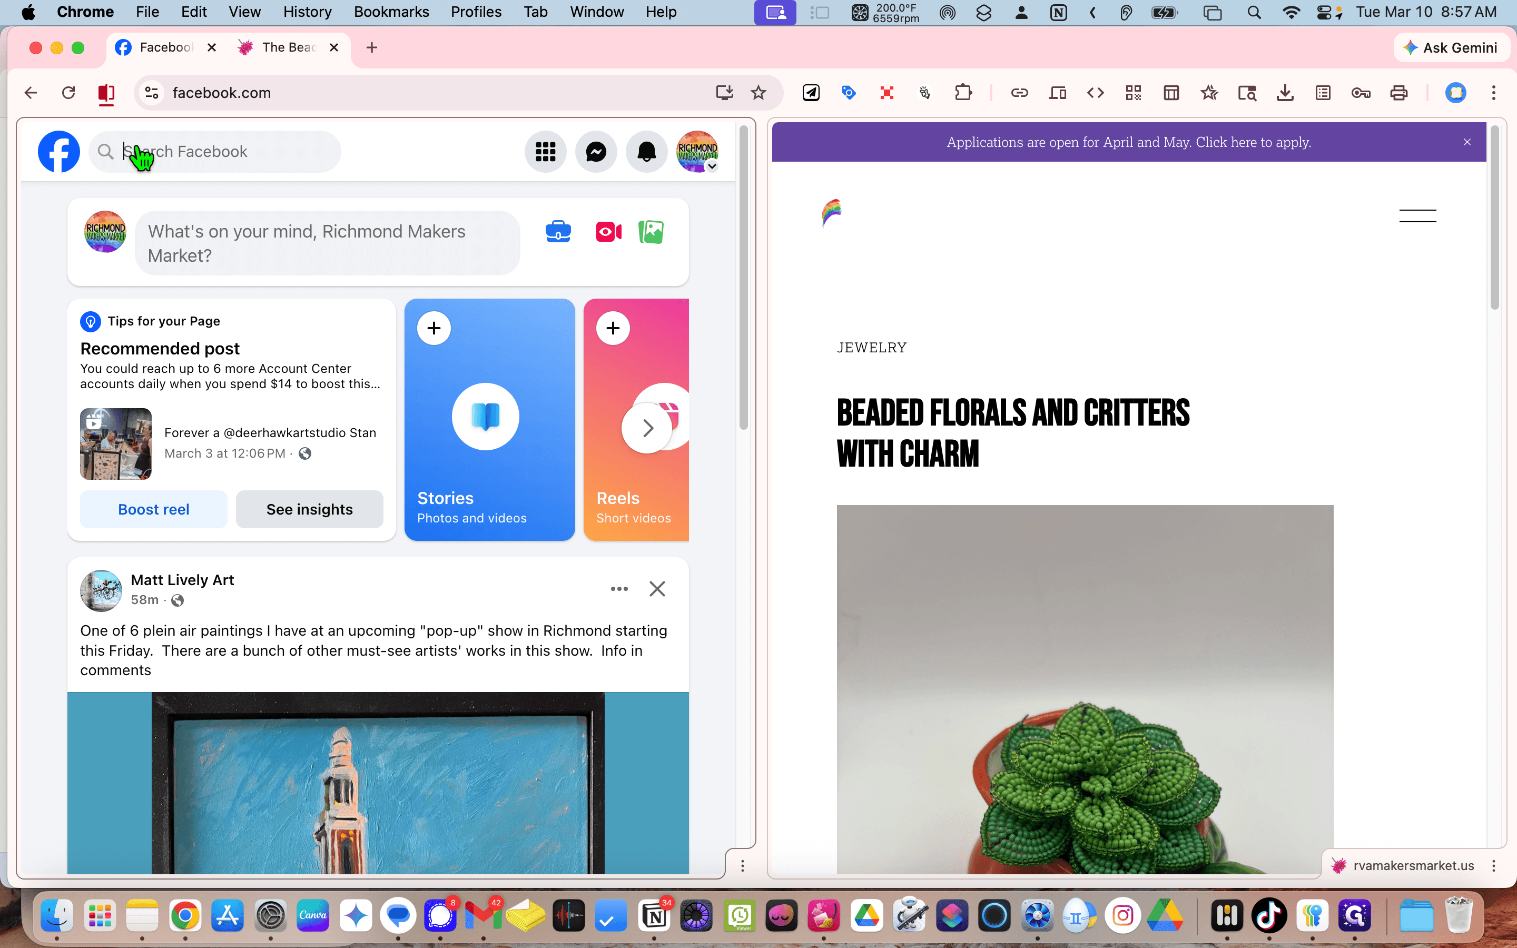Click the Boost reel button
The height and width of the screenshot is (948, 1517).
point(154,509)
